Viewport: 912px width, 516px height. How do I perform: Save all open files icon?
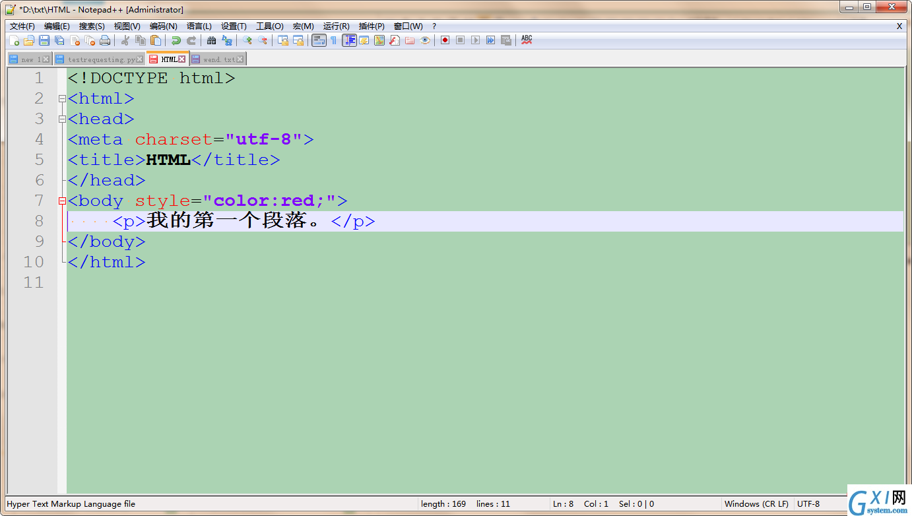point(59,40)
